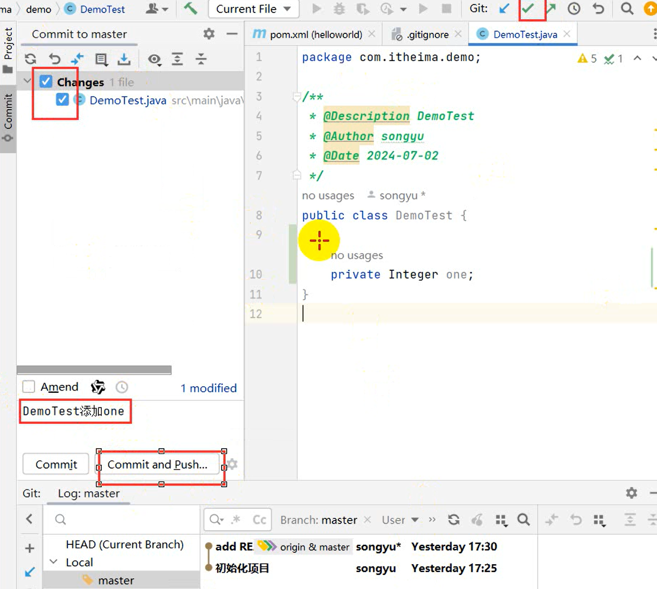Click Git rollback arrow in main toolbar
The width and height of the screenshot is (657, 589).
(599, 9)
